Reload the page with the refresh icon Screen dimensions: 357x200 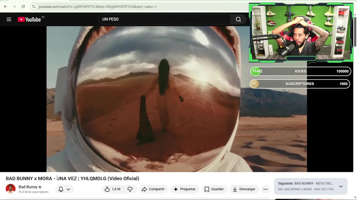[23, 6]
